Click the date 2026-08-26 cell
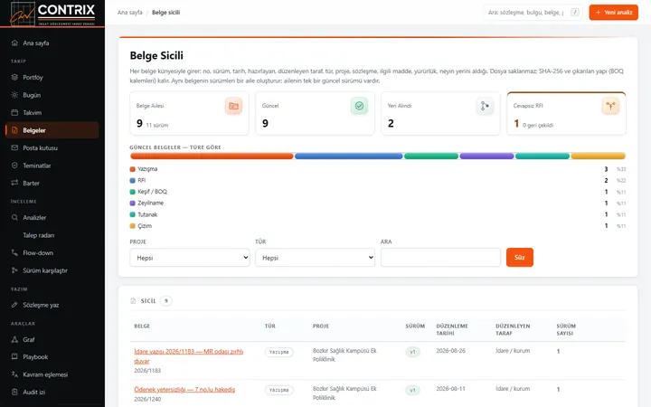The width and height of the screenshot is (651, 407). pyautogui.click(x=450, y=351)
